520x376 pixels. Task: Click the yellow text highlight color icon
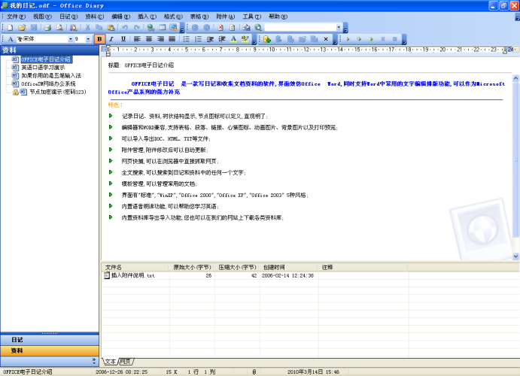pyautogui.click(x=245, y=39)
